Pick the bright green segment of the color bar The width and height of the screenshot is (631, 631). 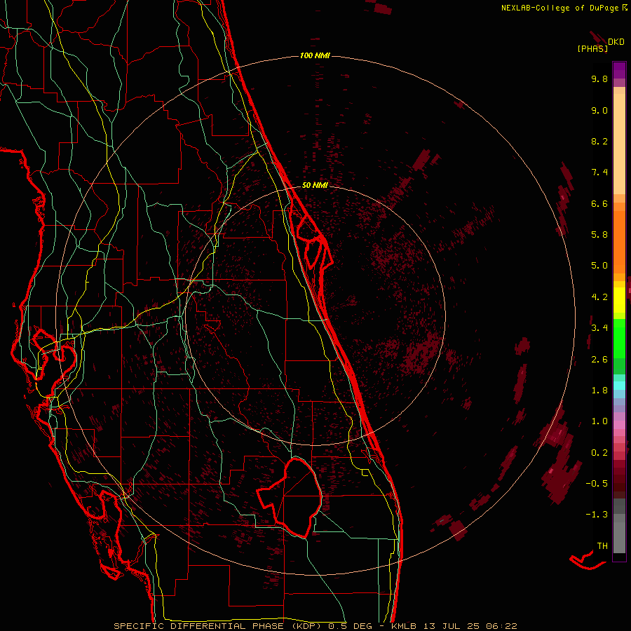[619, 338]
